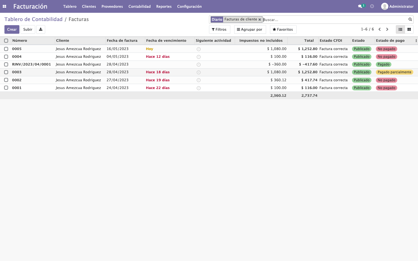Open the Favoritos dropdown
The image size is (418, 261).
click(283, 29)
